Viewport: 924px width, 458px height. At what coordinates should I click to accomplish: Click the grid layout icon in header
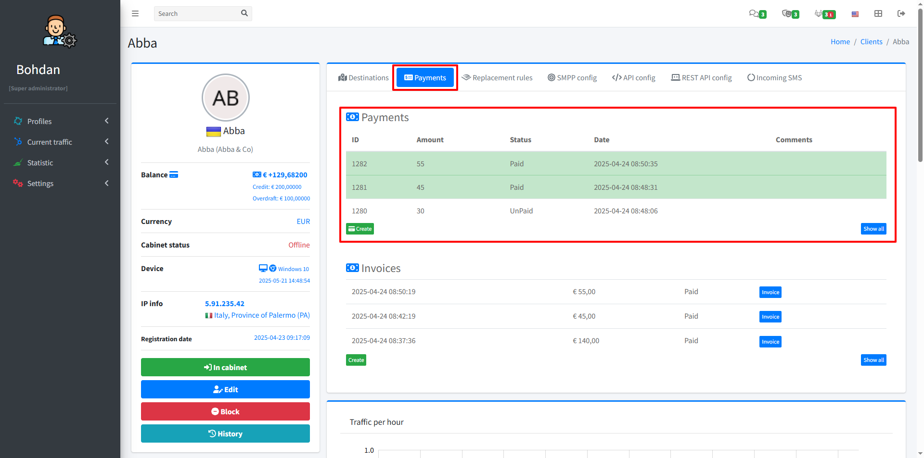(x=878, y=13)
